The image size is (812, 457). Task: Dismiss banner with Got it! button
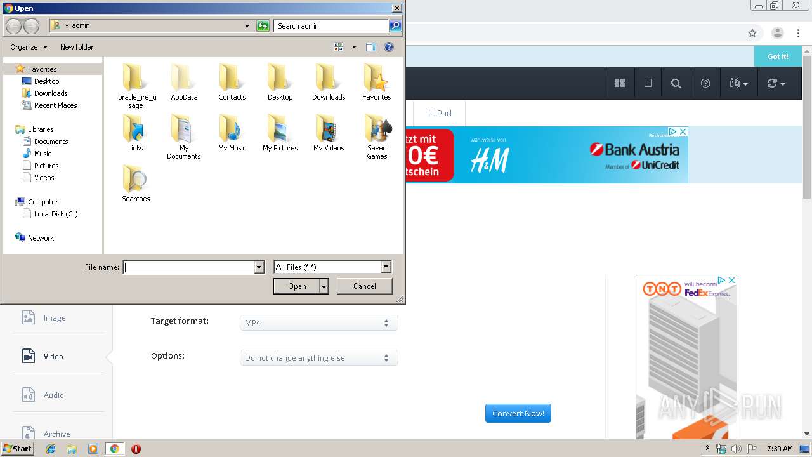(x=778, y=56)
